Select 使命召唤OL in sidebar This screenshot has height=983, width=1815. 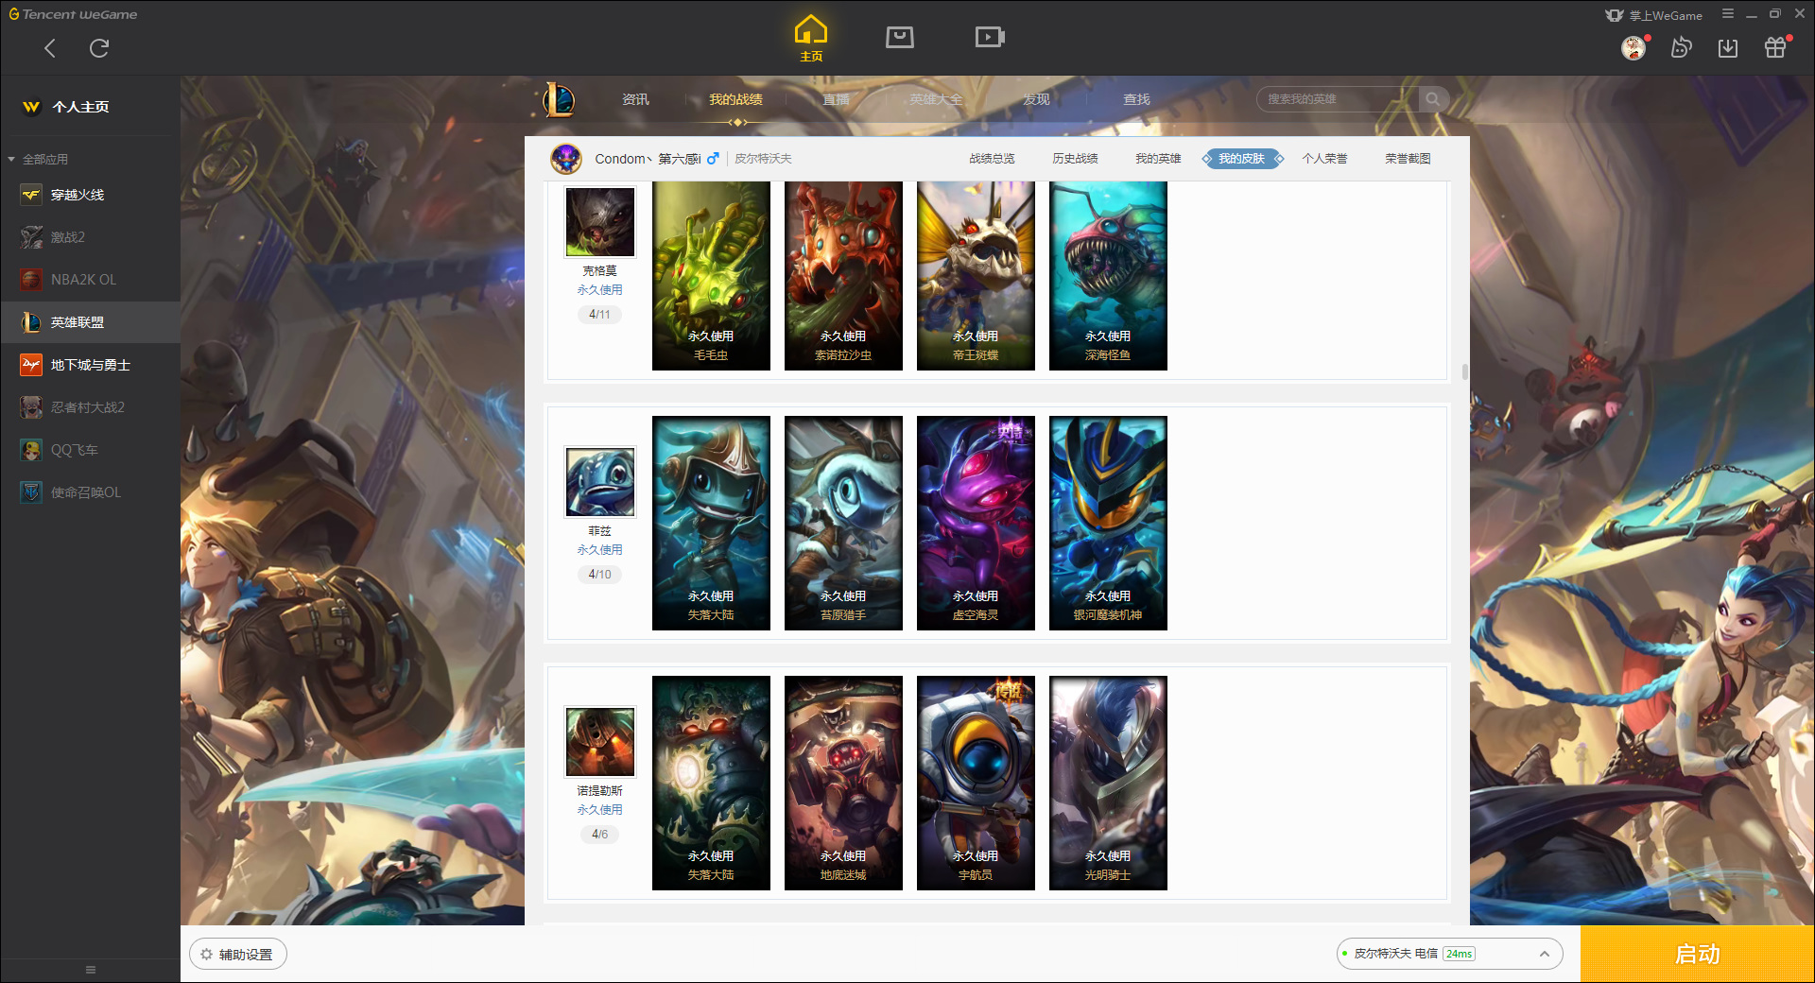point(90,492)
